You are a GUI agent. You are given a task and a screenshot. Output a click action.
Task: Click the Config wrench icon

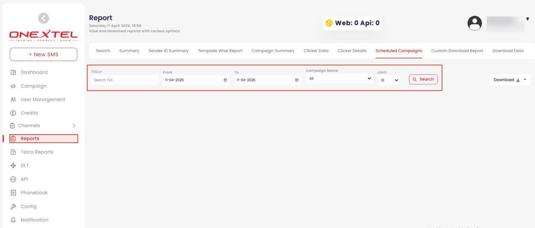13,206
